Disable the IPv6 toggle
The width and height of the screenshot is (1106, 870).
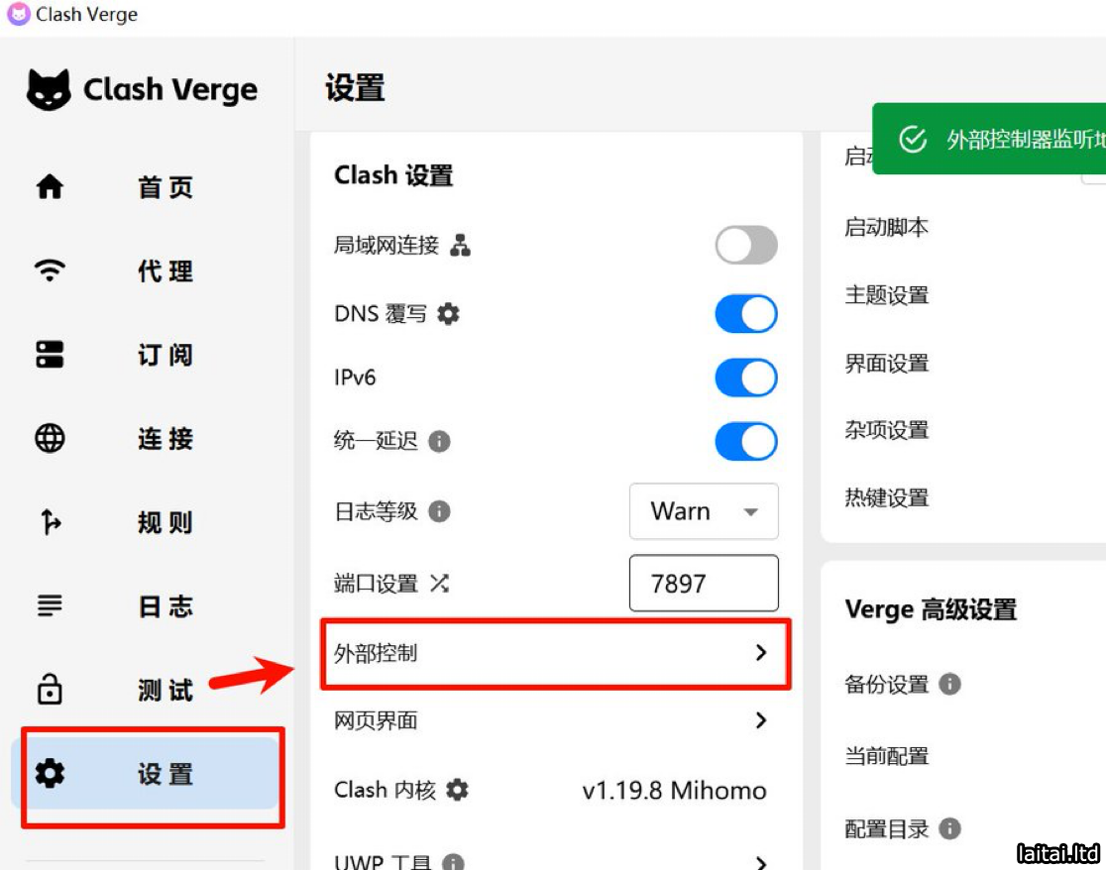(745, 378)
